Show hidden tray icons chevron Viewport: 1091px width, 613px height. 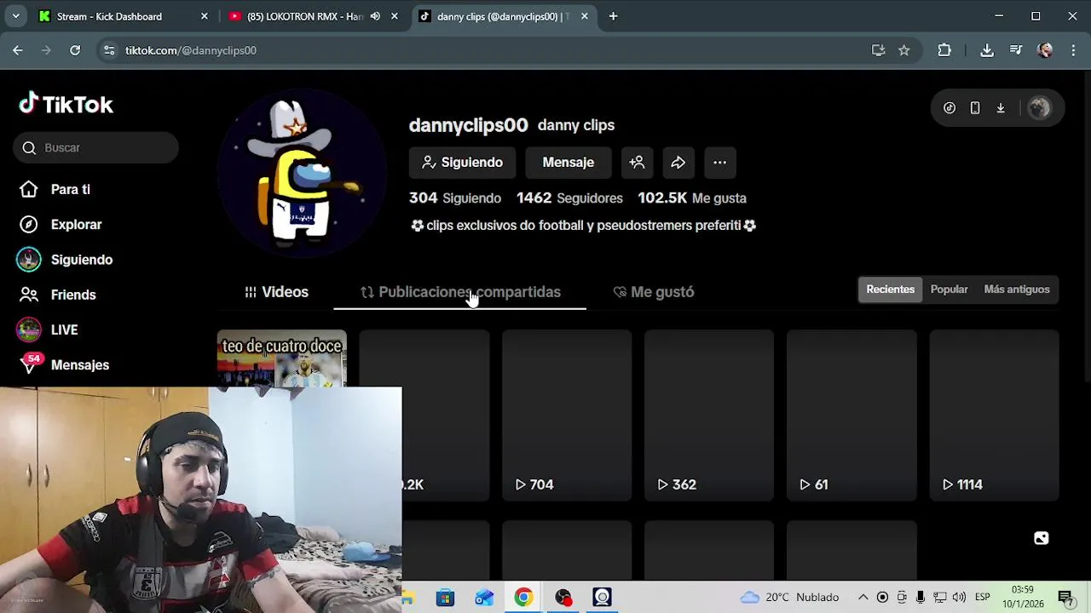(863, 598)
